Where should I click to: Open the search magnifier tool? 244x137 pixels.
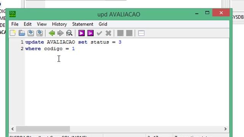(69, 33)
